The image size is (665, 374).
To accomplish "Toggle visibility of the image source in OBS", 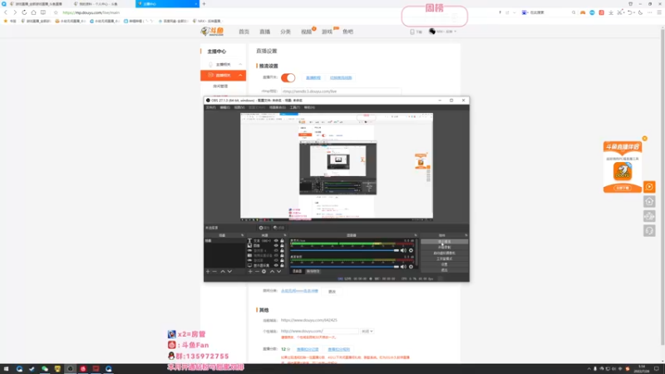I will click(276, 245).
